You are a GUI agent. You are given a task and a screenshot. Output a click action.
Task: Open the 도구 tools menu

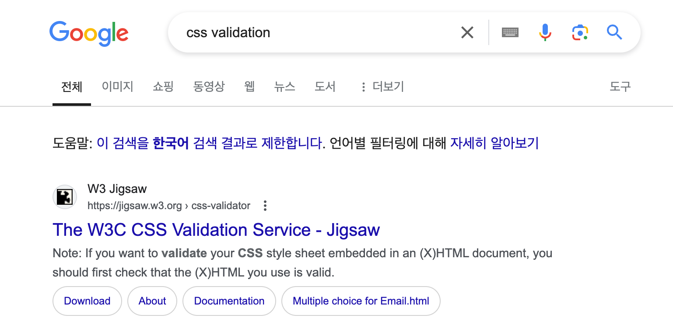tap(620, 87)
